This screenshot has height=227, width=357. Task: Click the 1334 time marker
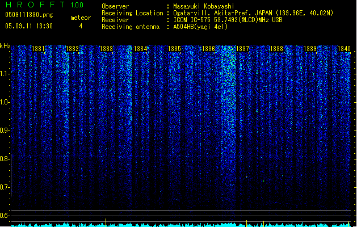141,49
